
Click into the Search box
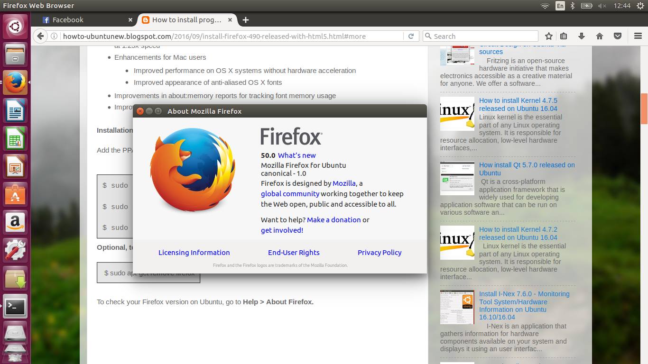pyautogui.click(x=480, y=36)
